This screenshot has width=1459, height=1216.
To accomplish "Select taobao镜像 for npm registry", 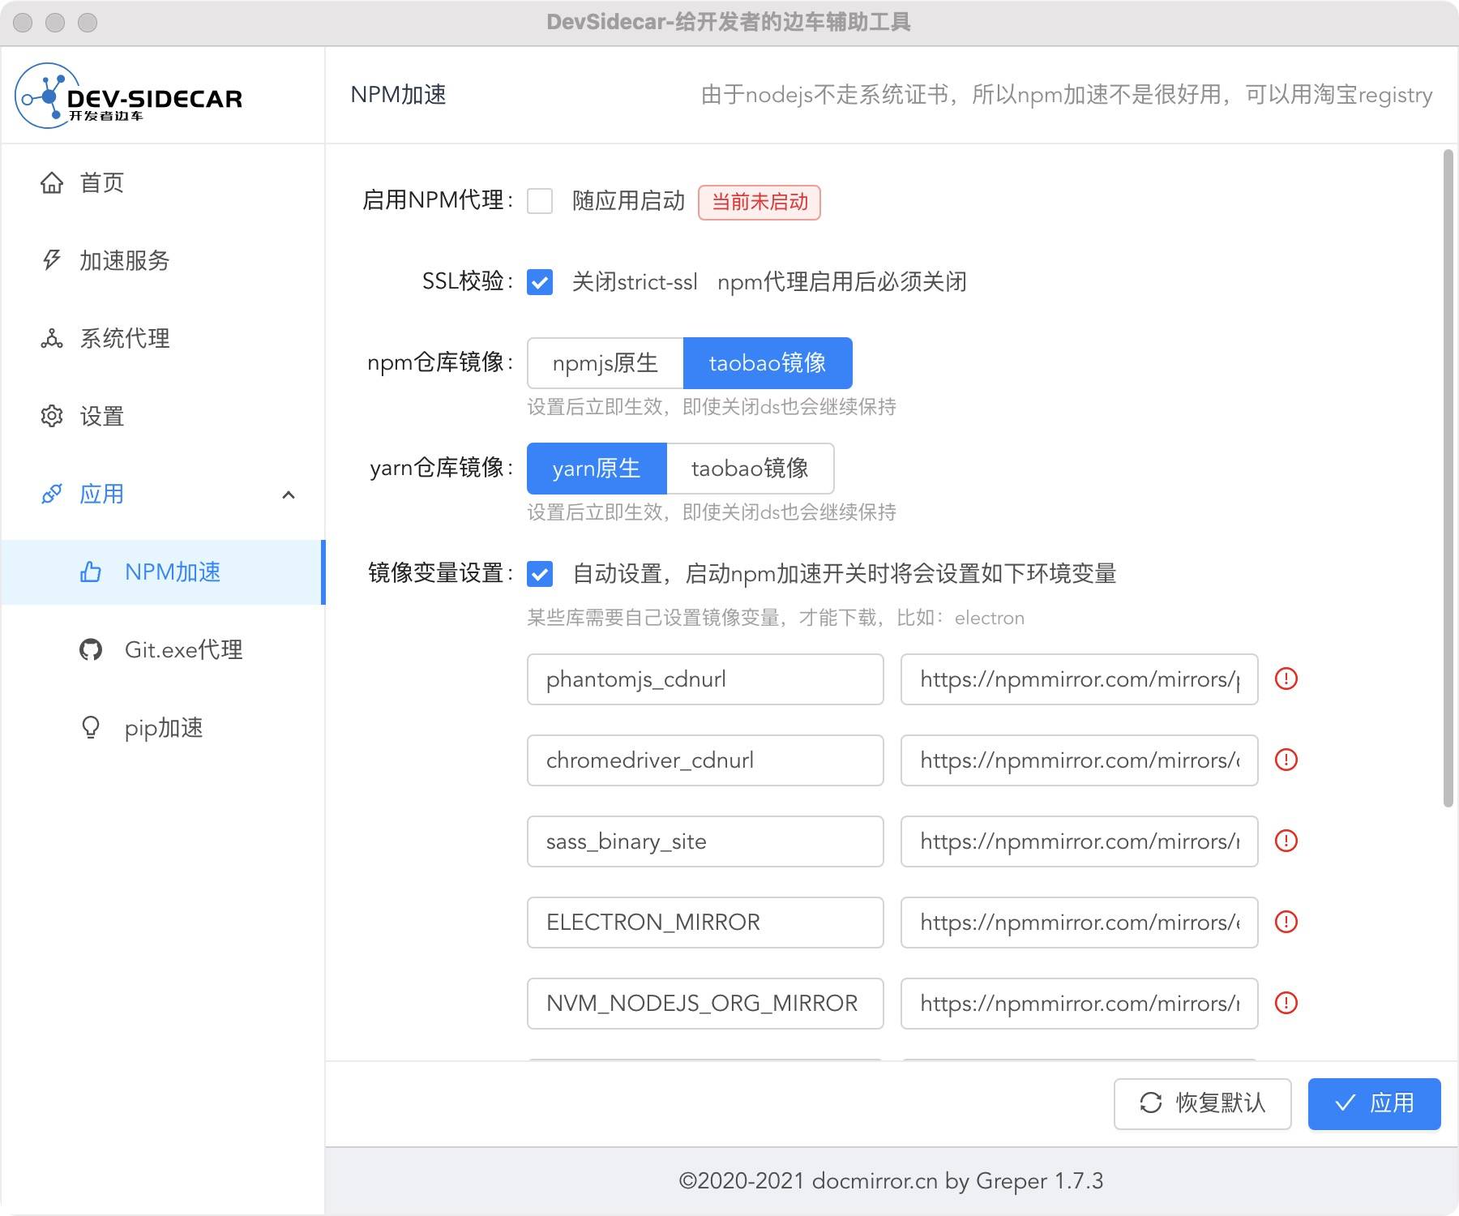I will point(768,363).
